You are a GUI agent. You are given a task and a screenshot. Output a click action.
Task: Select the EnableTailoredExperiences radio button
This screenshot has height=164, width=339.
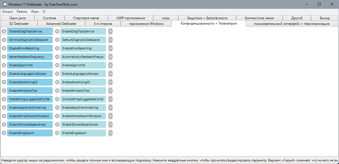pyautogui.click(x=57, y=124)
